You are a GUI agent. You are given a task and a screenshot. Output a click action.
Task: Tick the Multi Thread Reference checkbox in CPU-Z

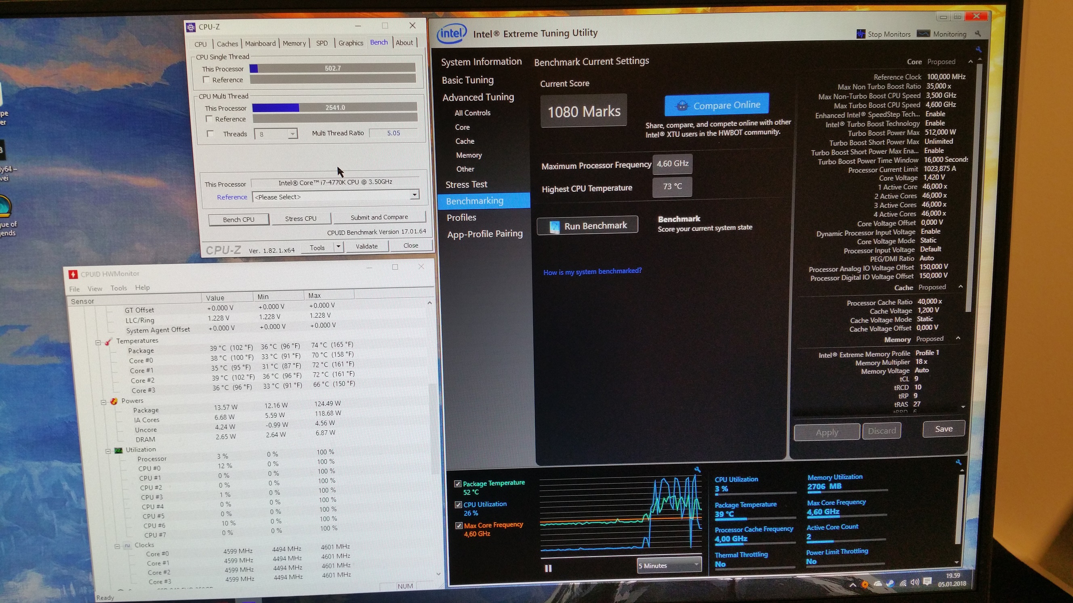[209, 119]
